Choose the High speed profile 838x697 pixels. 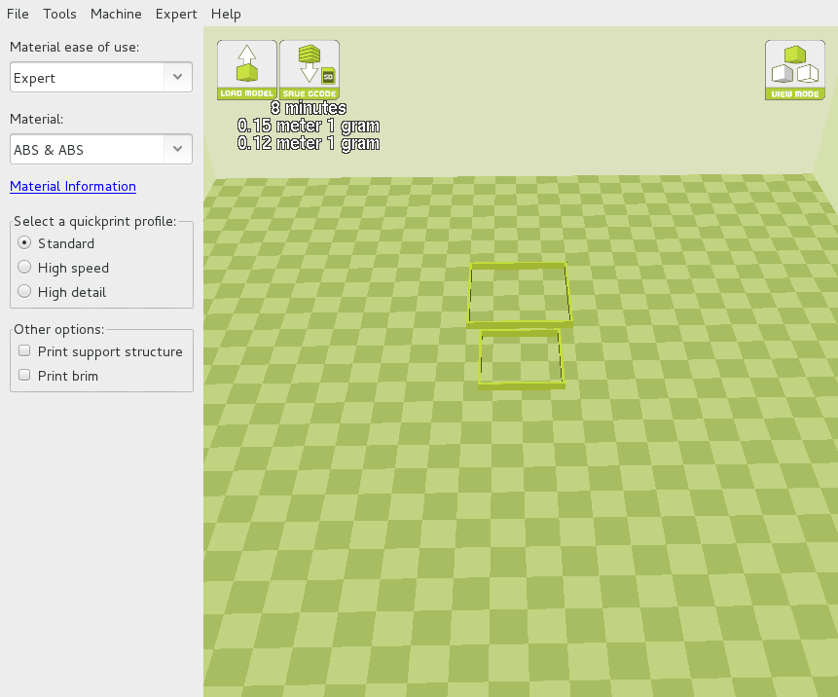(25, 268)
